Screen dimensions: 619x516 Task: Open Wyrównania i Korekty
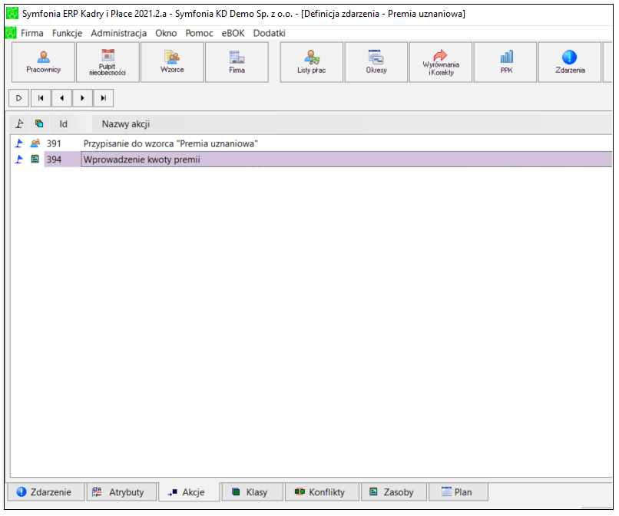click(441, 62)
